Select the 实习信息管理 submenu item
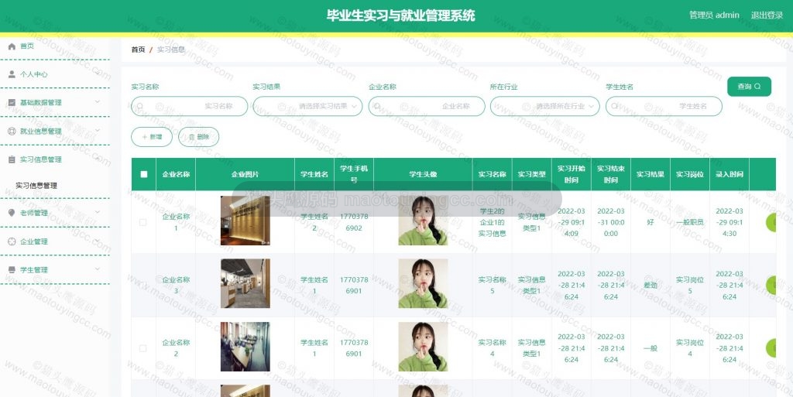Image resolution: width=793 pixels, height=397 pixels. click(x=36, y=186)
